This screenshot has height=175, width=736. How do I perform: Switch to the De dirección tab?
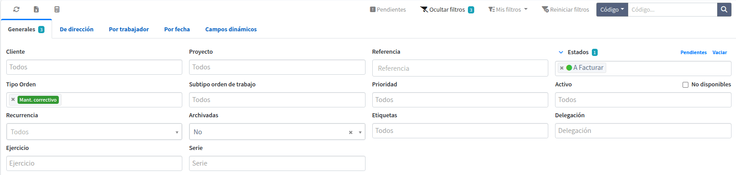(x=77, y=29)
